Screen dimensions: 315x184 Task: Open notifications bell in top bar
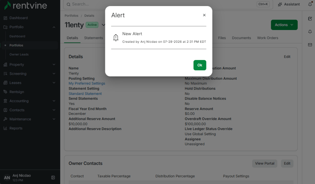click(310, 4)
